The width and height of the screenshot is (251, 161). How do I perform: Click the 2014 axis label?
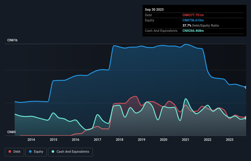click(x=31, y=140)
